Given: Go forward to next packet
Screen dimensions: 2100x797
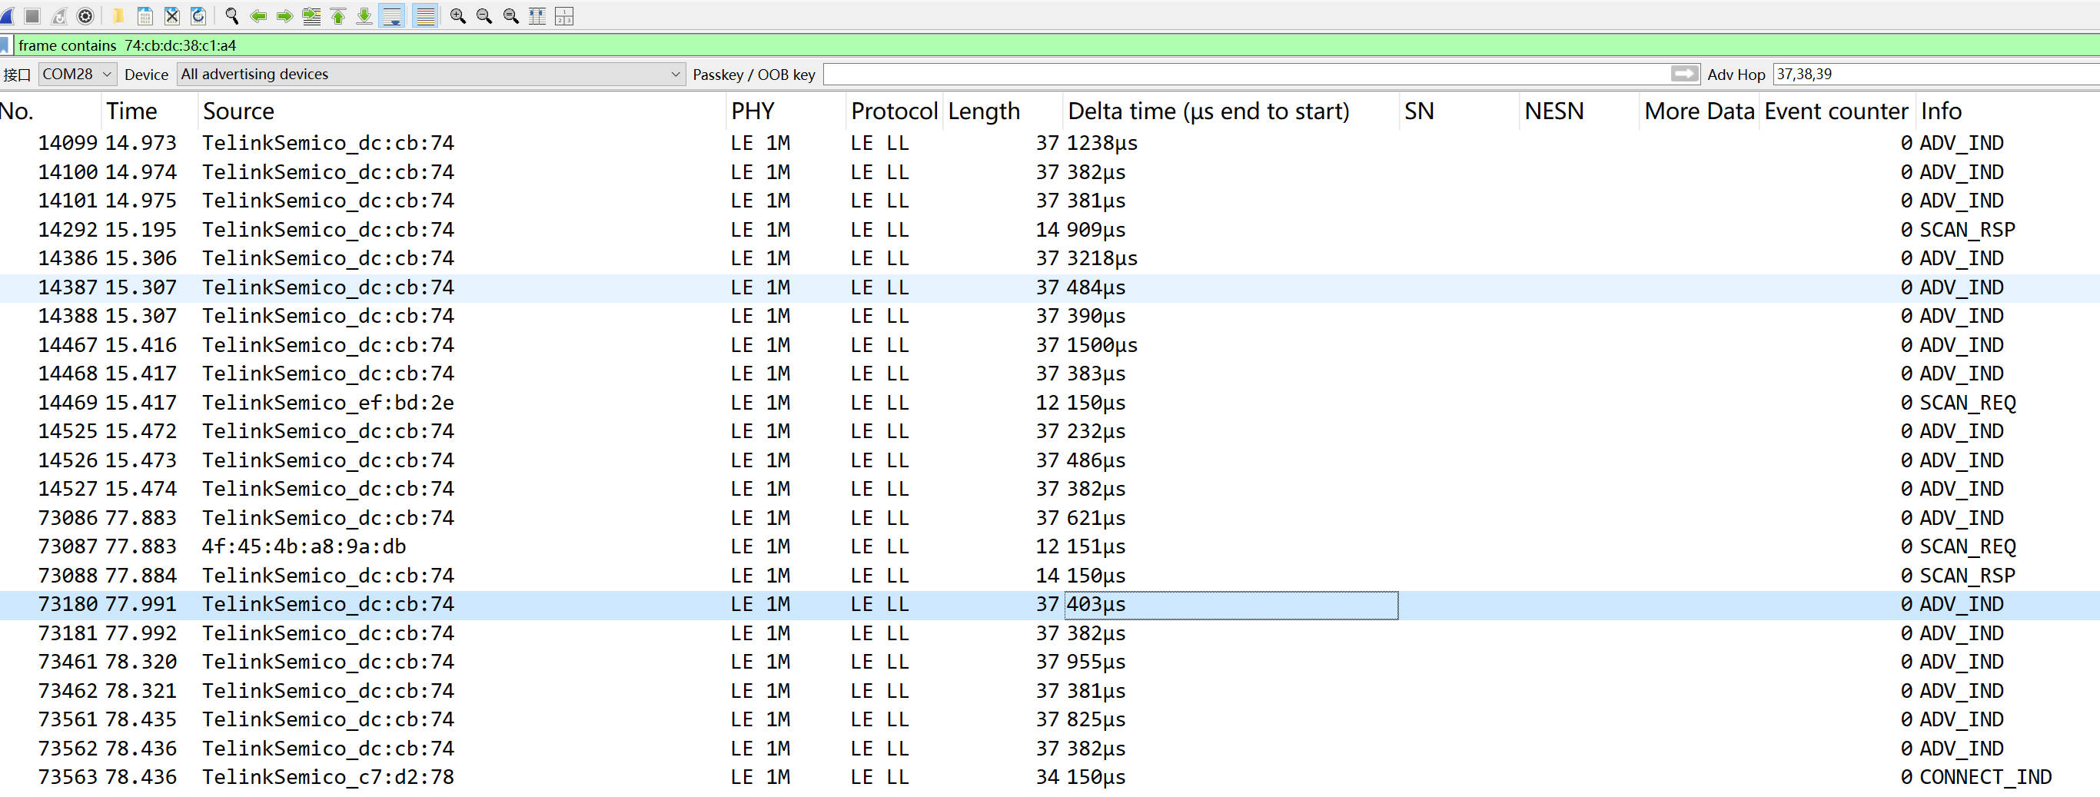Looking at the screenshot, I should tap(284, 15).
